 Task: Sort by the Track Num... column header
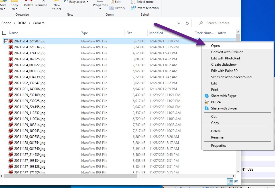click(204, 33)
